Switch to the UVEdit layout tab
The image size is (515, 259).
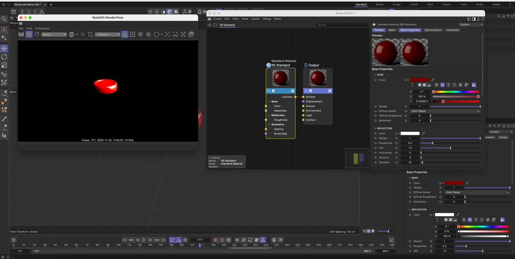tap(414, 4)
